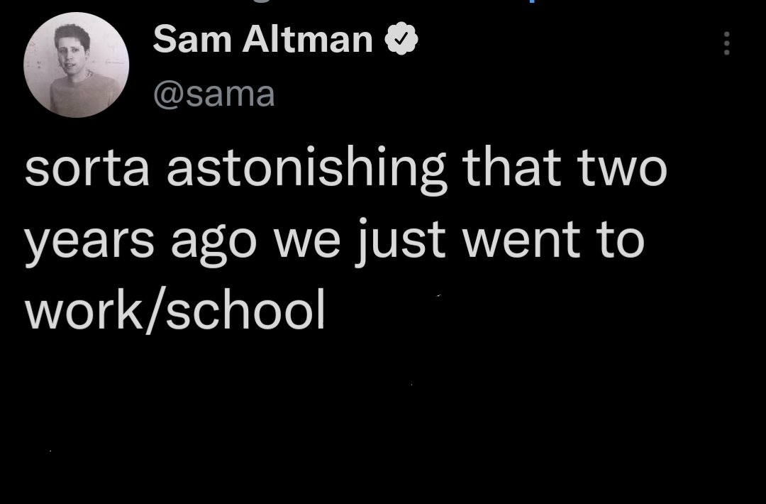Click the word "went" in the tweet
The width and height of the screenshot is (766, 504).
coord(521,239)
